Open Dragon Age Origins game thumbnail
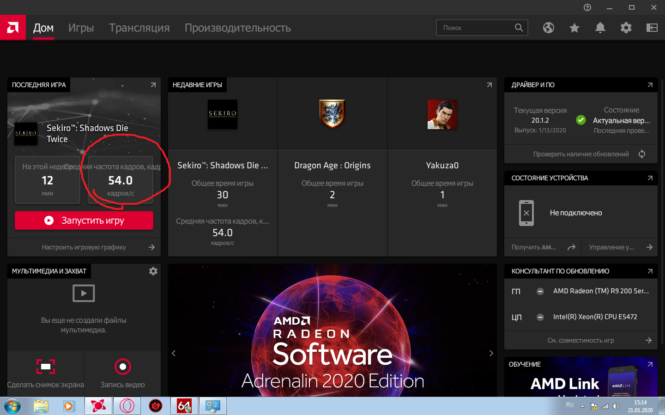665x415 pixels. pyautogui.click(x=332, y=114)
